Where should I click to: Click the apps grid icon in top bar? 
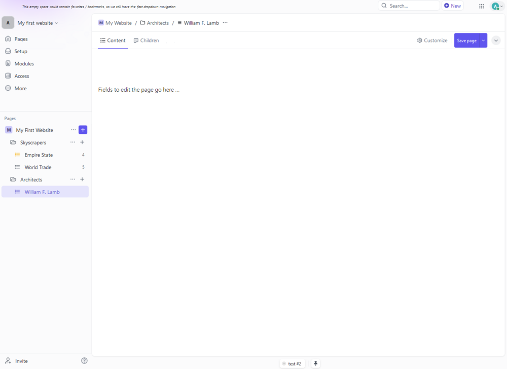click(x=481, y=6)
